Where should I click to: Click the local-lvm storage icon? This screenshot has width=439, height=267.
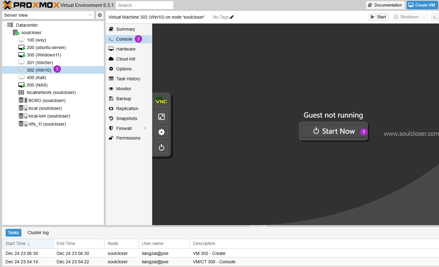(x=23, y=116)
